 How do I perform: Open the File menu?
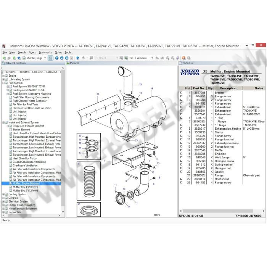coord(5,53)
